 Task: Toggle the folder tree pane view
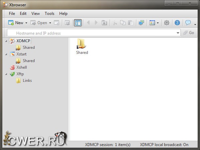[x=78, y=23]
